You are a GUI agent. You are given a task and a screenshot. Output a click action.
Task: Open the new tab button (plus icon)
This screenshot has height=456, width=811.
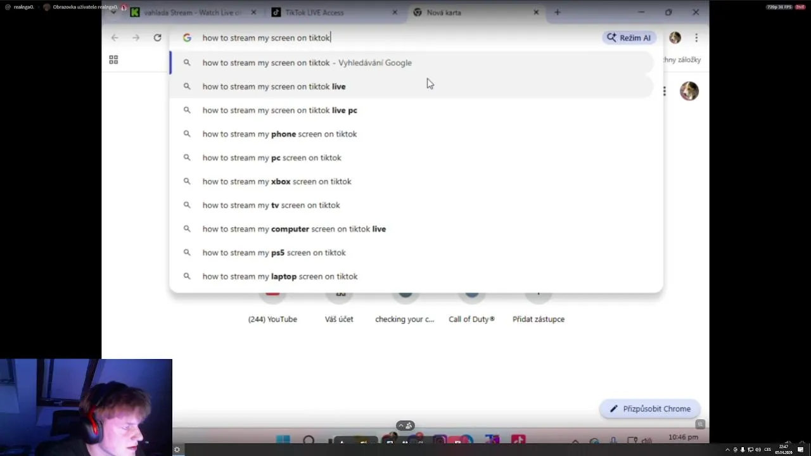click(x=558, y=12)
